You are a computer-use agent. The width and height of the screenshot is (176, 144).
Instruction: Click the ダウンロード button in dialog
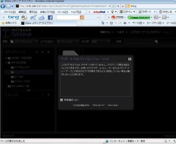(x=98, y=105)
